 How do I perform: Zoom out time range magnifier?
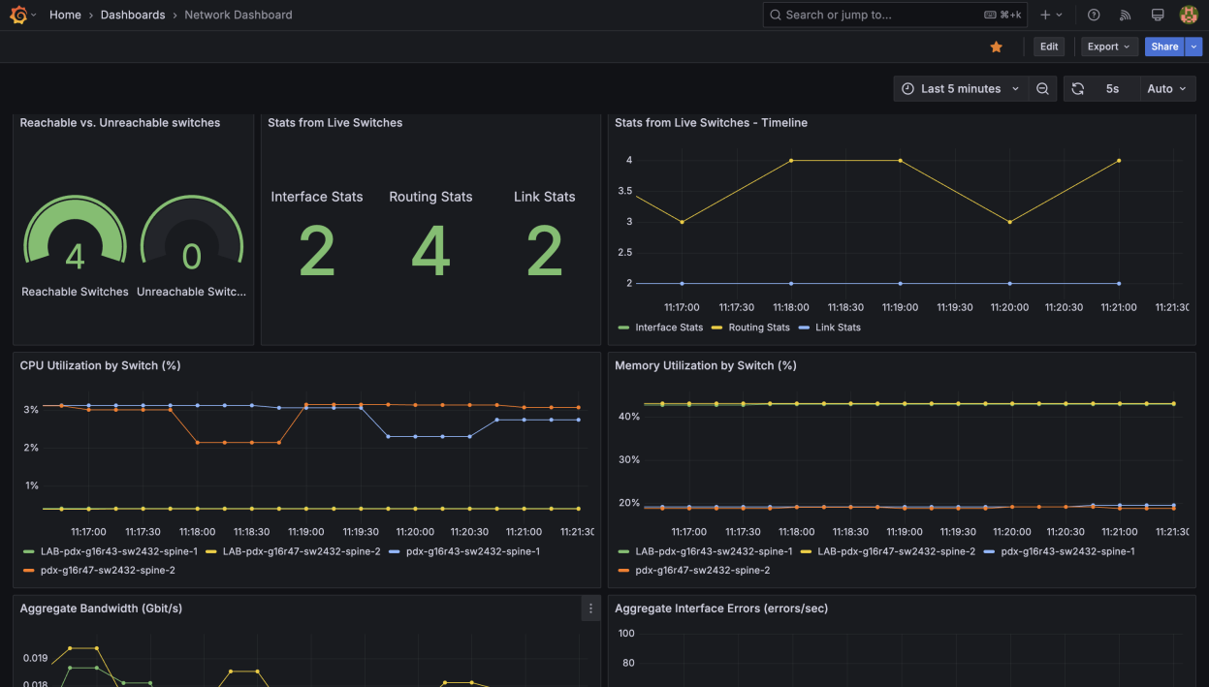pyautogui.click(x=1042, y=88)
